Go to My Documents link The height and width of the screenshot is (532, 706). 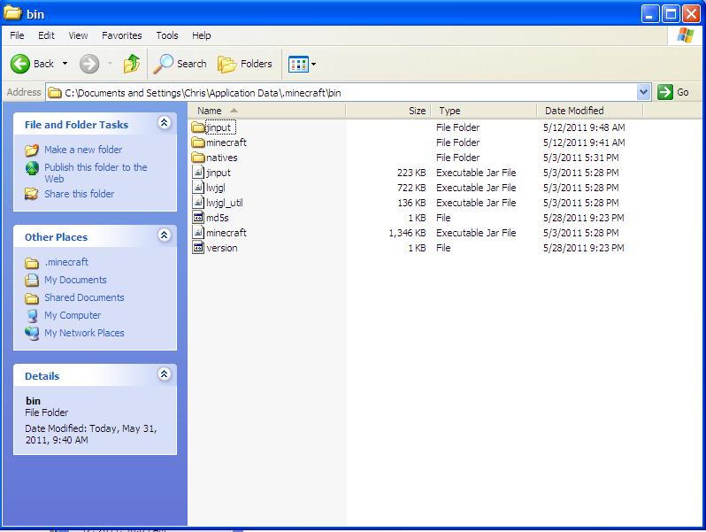coord(75,280)
